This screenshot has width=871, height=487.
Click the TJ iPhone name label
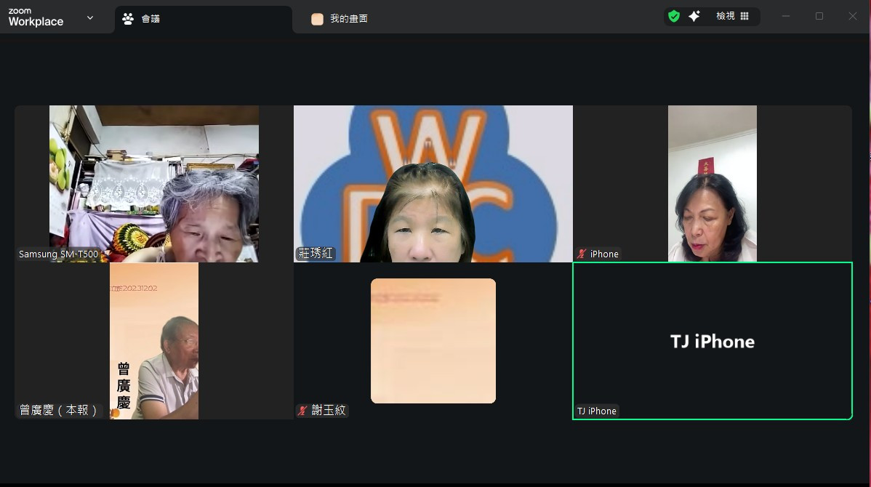pos(597,411)
